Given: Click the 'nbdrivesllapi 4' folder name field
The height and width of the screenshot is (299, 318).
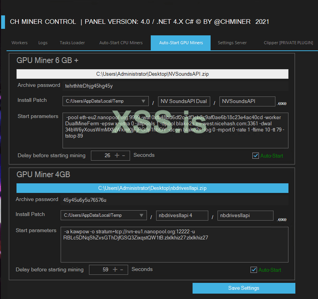Looking at the screenshot, I should coord(182,216).
